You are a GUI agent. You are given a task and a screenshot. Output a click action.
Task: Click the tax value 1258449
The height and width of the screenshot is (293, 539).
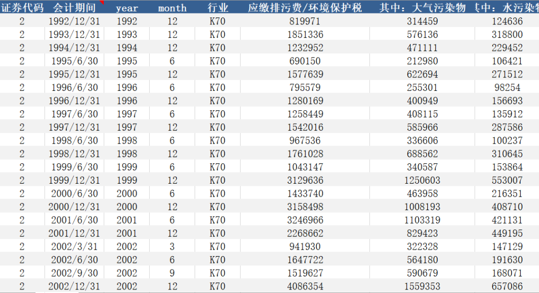[305, 114]
